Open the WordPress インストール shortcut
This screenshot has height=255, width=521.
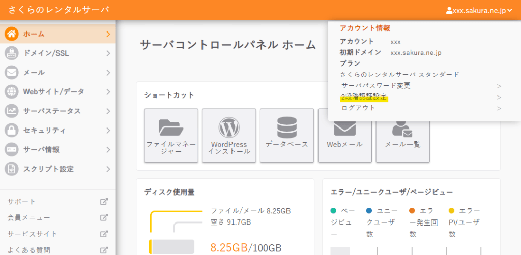[x=229, y=135]
